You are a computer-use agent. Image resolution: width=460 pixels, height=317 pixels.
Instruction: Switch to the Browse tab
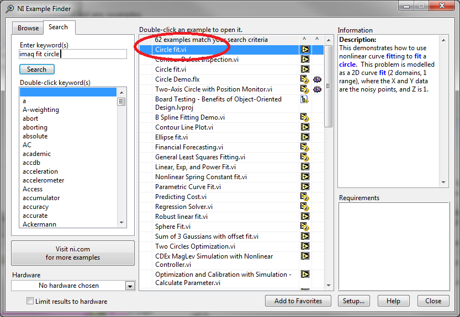click(x=28, y=28)
